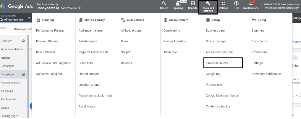Click the Measurement hourglass header icon
The image size is (301, 119).
(x=165, y=20)
